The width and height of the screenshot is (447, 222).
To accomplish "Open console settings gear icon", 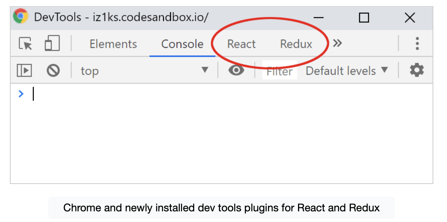I will [417, 70].
